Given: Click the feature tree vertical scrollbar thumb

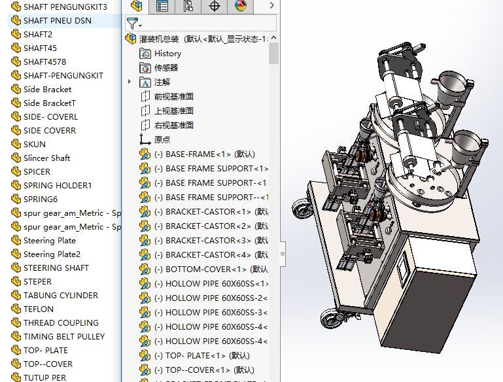Looking at the screenshot, I should tap(273, 53).
